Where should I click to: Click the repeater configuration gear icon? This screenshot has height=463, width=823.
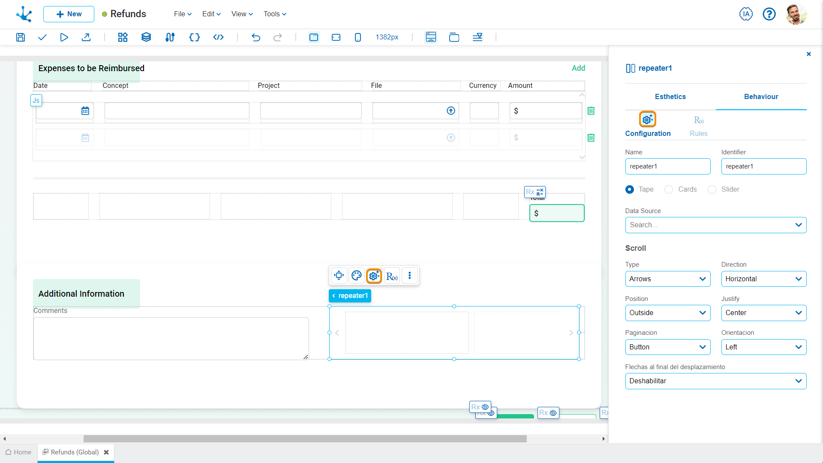374,275
